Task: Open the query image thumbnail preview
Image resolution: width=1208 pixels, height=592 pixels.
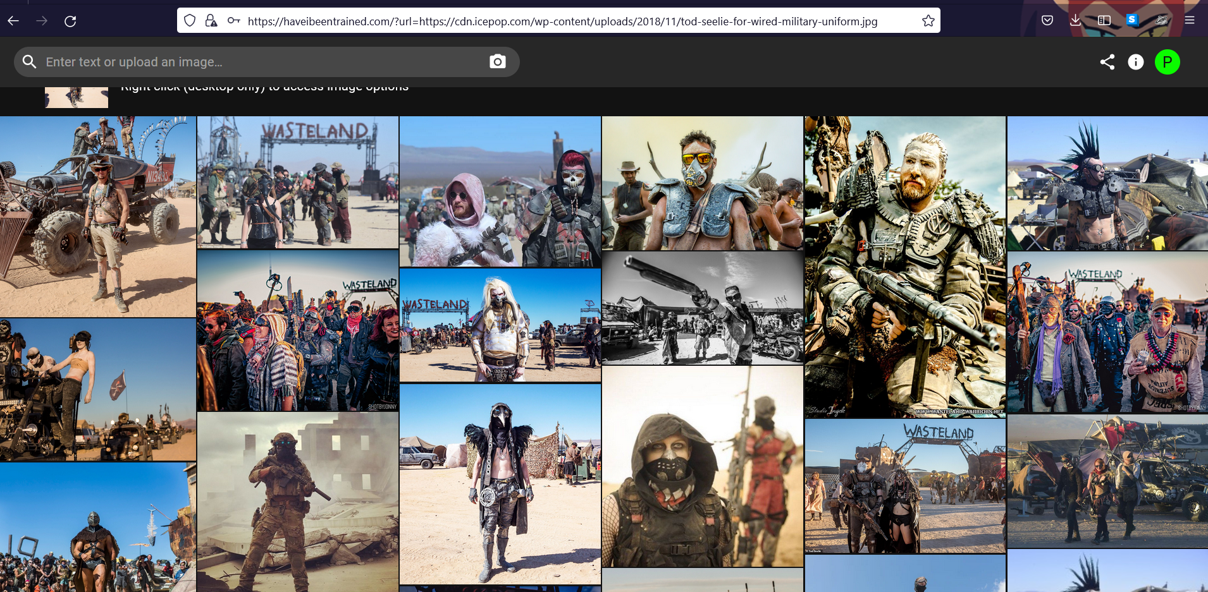Action: point(77,97)
